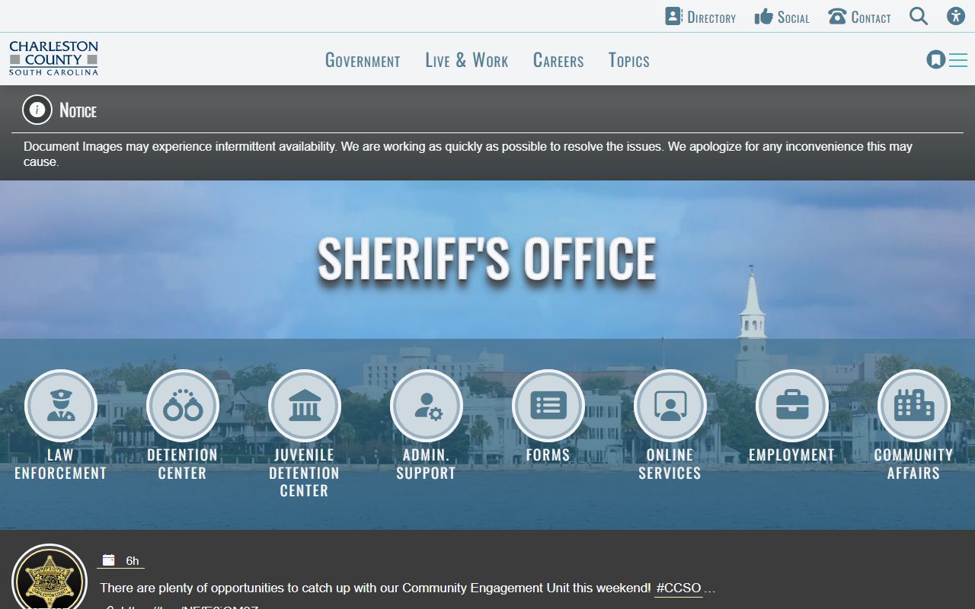Click the Law Enforcement label
The height and width of the screenshot is (609, 975).
click(61, 464)
